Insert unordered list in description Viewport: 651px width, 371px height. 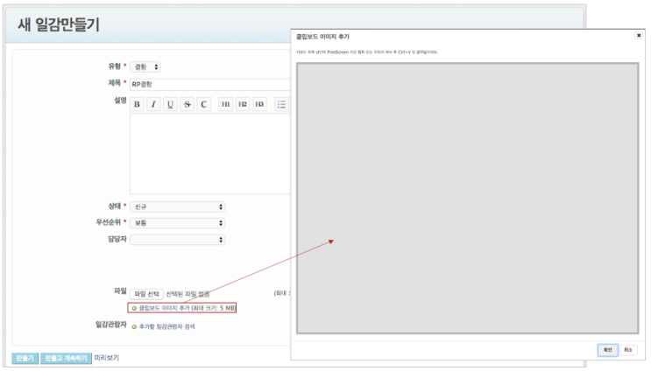pyautogui.click(x=281, y=104)
